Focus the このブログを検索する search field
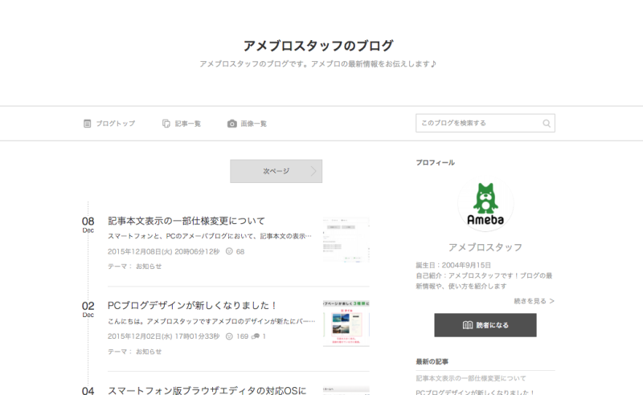This screenshot has height=395, width=643. 485,123
